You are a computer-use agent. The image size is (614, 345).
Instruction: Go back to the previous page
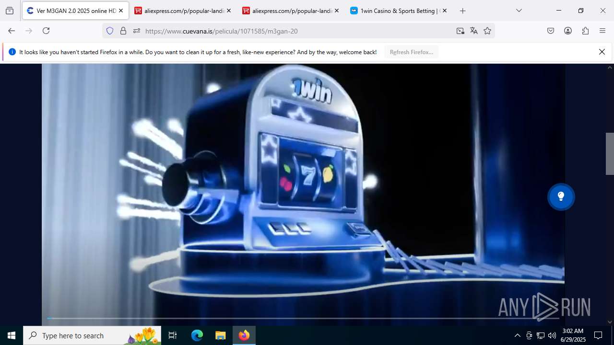[12, 31]
